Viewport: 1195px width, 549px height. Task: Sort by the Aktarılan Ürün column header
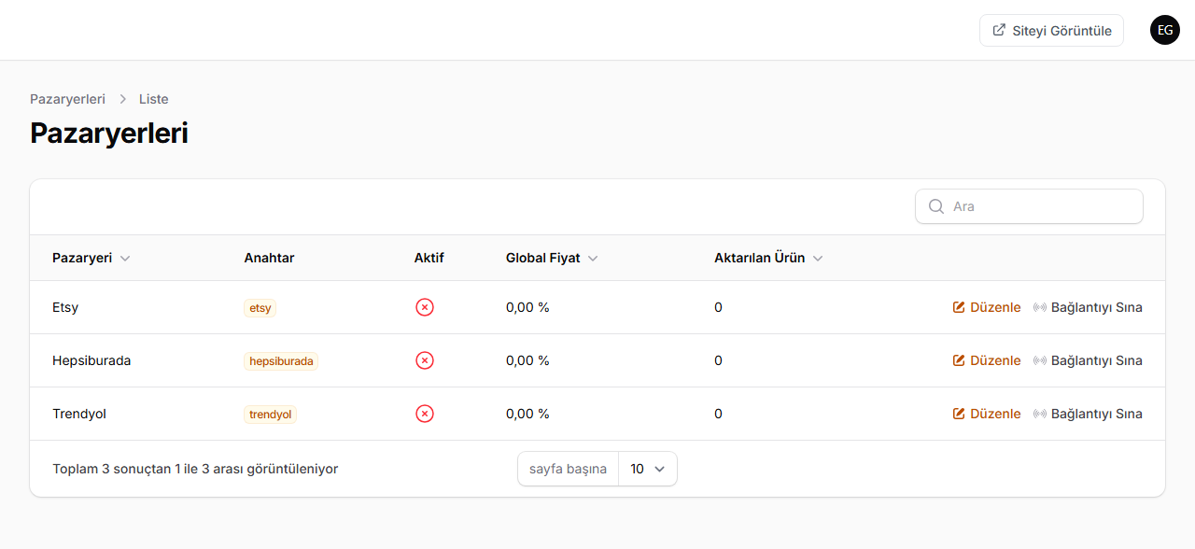[x=768, y=258]
